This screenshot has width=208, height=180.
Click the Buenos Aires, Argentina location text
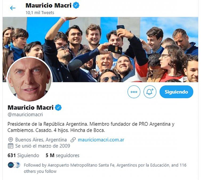[41, 140]
